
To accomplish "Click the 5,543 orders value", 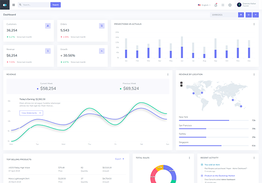I will (x=65, y=30).
